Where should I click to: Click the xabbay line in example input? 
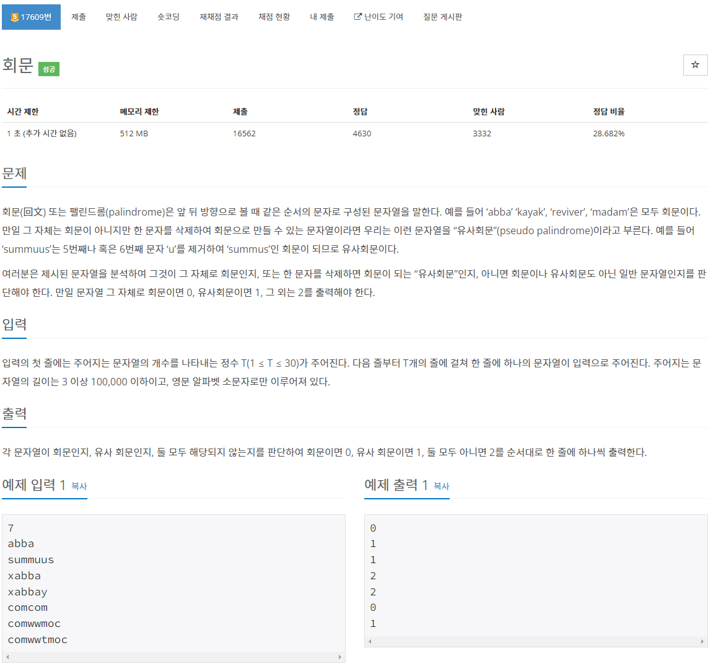(27, 592)
